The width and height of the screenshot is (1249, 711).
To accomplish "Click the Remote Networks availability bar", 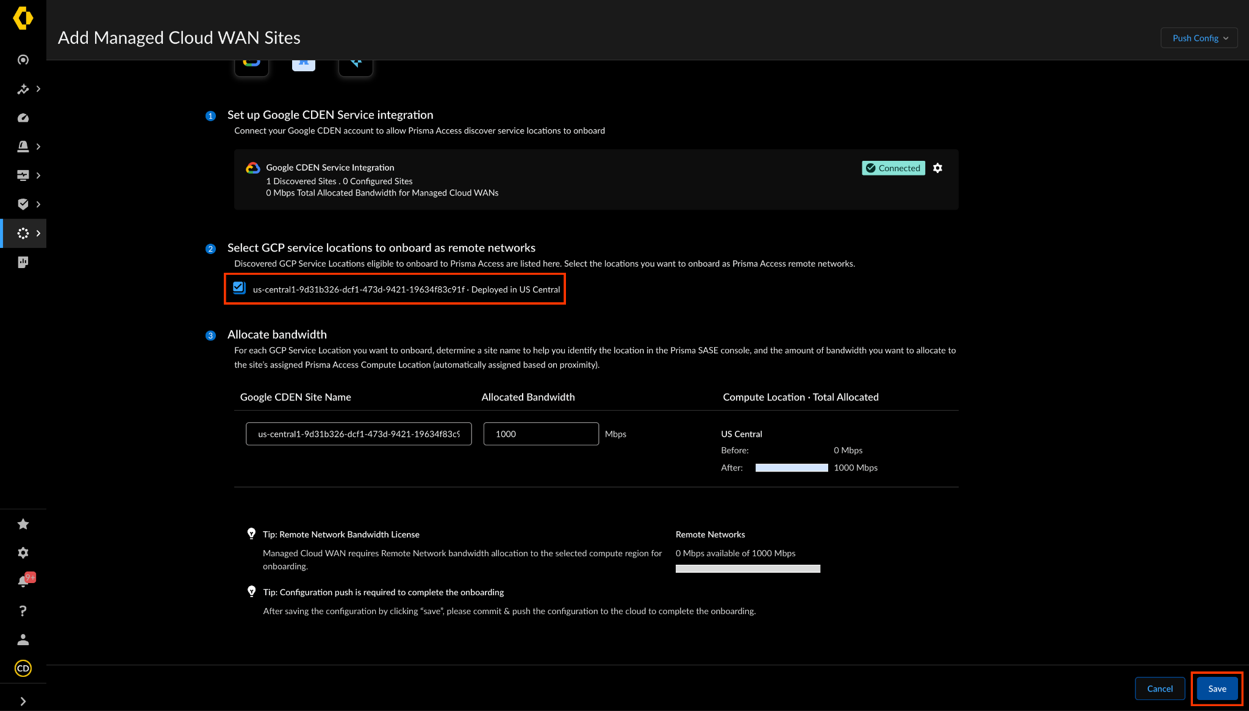I will (748, 568).
